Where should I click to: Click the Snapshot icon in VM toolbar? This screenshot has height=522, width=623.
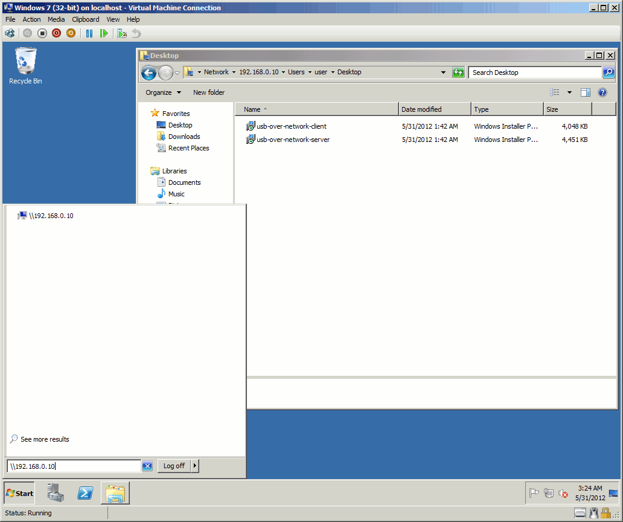tap(122, 33)
